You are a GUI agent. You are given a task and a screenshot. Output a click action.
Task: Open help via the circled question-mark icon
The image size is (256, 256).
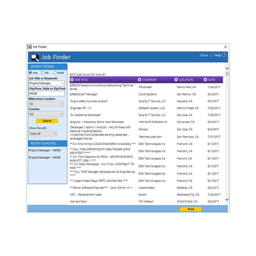224,55
